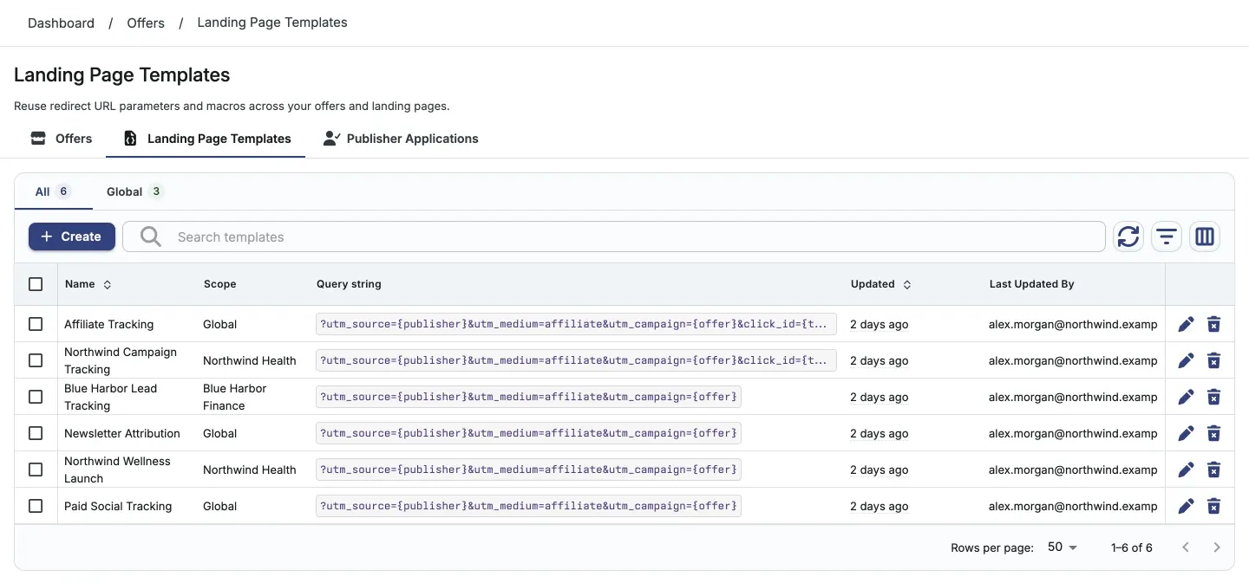Show the All templates tab
The width and height of the screenshot is (1249, 583).
point(54,191)
